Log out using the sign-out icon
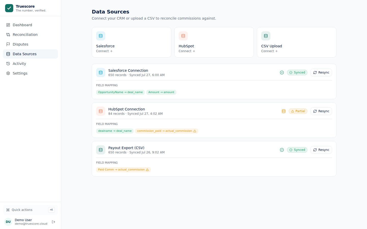This screenshot has width=367, height=229. click(54, 222)
